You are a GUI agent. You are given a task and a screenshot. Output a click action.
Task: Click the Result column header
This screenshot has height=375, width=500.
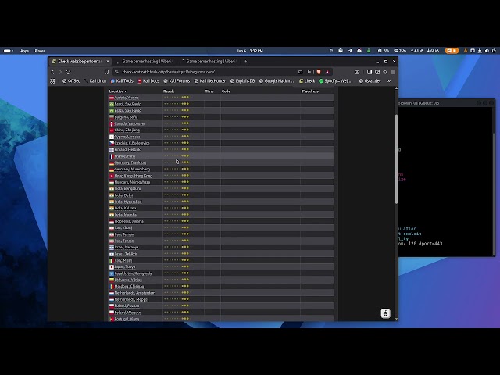pyautogui.click(x=169, y=91)
